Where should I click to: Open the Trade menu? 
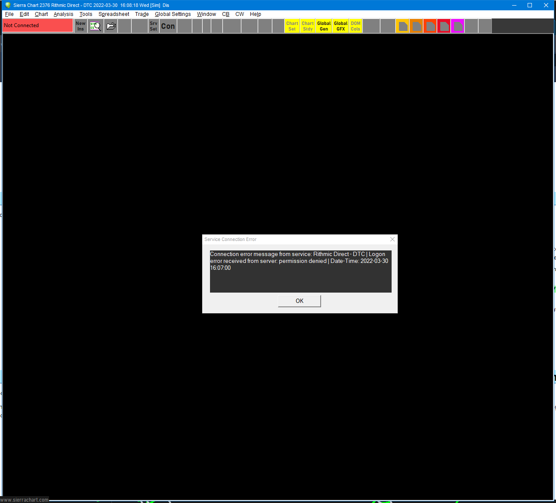point(142,14)
